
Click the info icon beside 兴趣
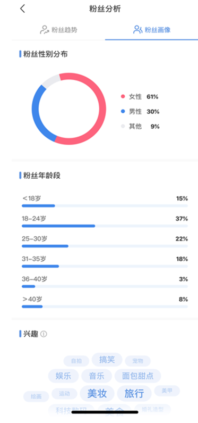[44, 334]
